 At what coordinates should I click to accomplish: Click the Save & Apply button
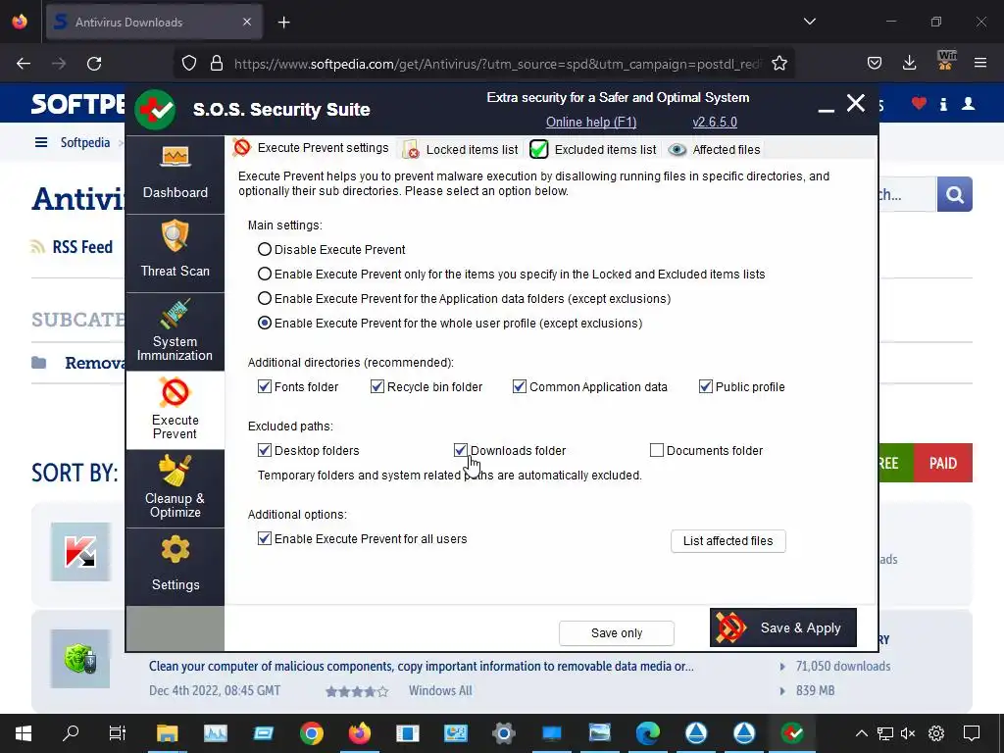pos(783,627)
